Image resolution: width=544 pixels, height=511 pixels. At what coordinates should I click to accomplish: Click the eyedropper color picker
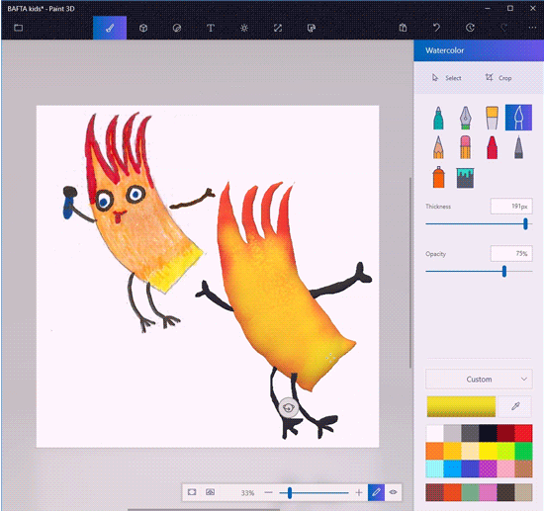[x=515, y=406]
